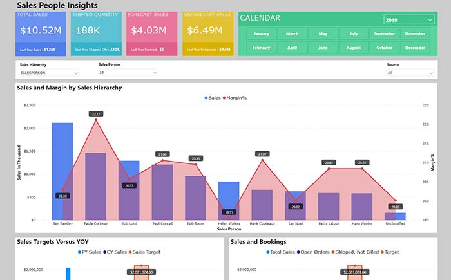
Task: Click Target legend item in Sales and Bookings
Action: 390,252
